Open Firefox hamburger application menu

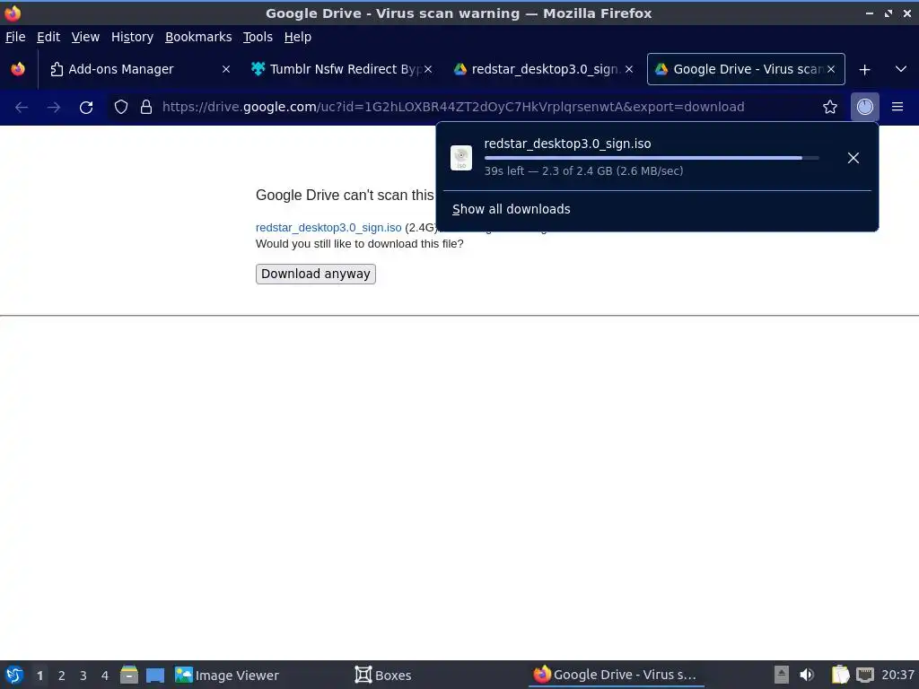click(897, 108)
